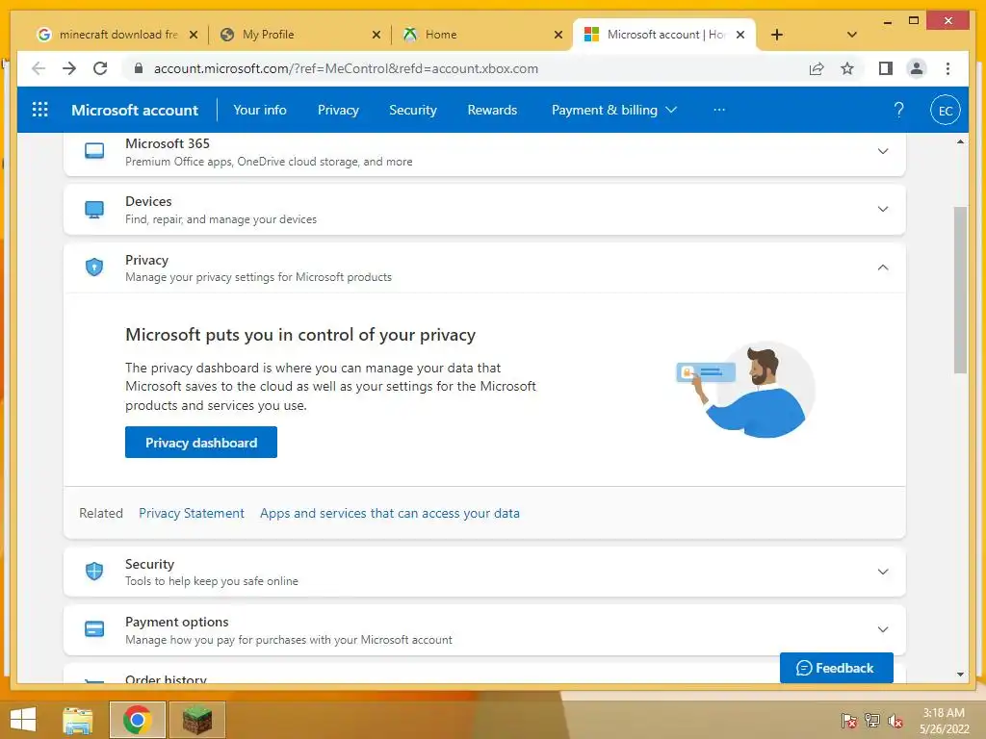Click the volume muted tray icon

pos(895,721)
